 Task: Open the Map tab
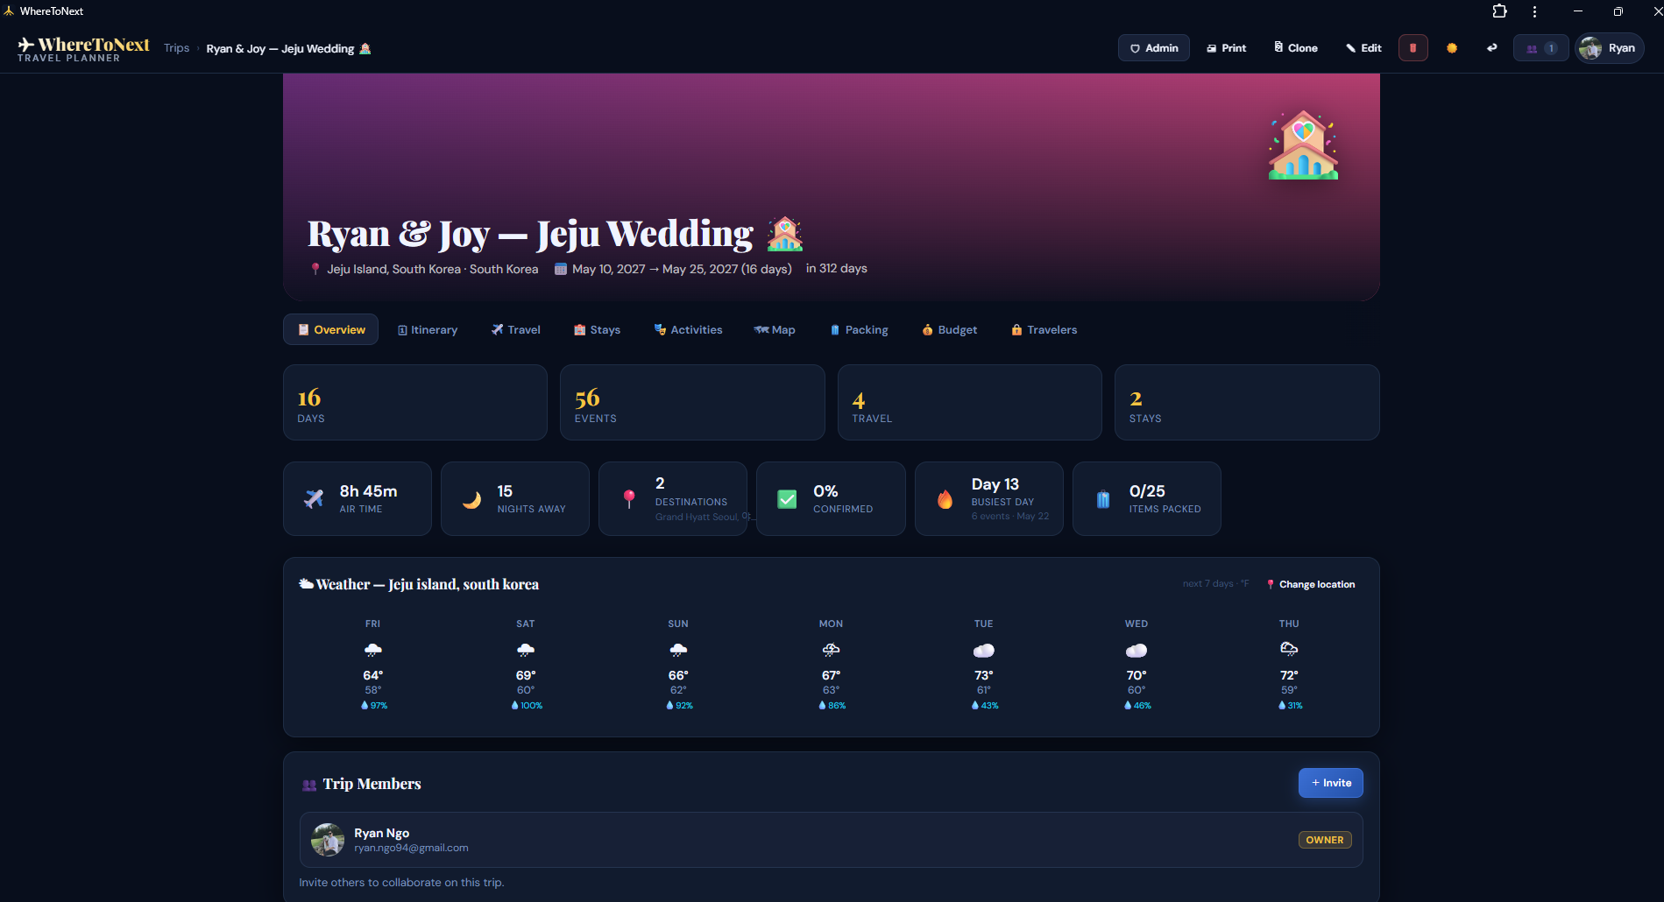pyautogui.click(x=775, y=330)
